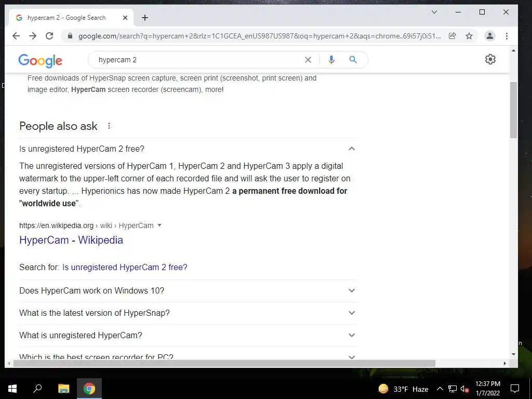
Task: Open Chrome three-dot menu
Action: tap(507, 36)
